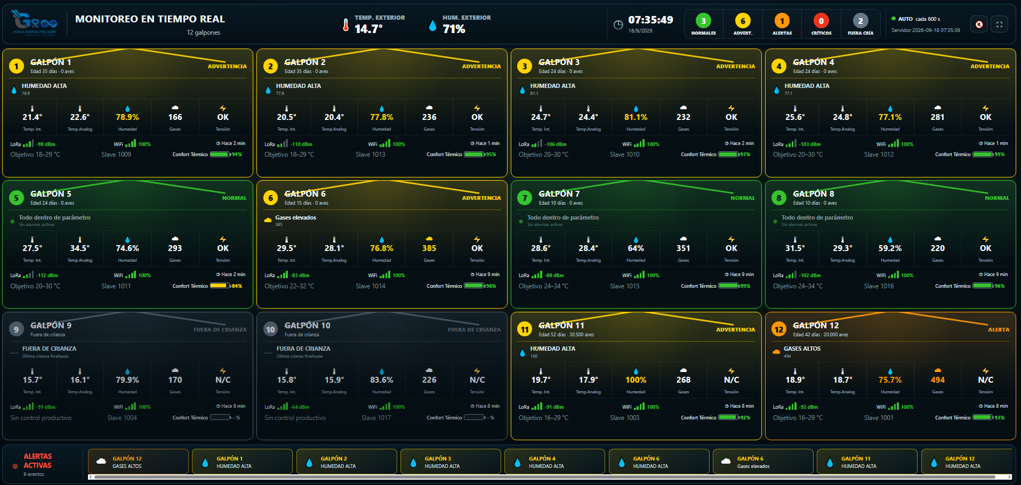This screenshot has height=485, width=1021.
Task: Open the Galpón 6 Gases elevados alert chip
Action: (763, 462)
